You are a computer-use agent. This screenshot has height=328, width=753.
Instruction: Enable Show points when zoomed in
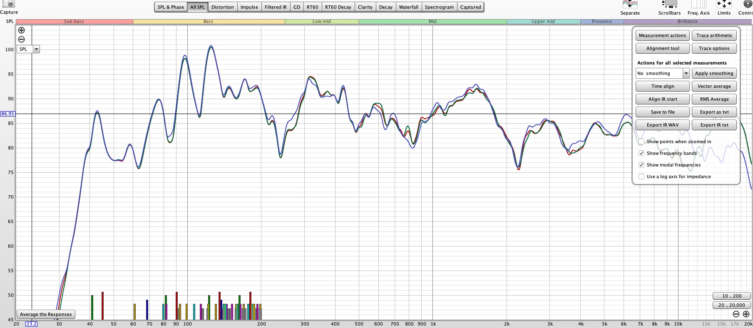pyautogui.click(x=641, y=142)
